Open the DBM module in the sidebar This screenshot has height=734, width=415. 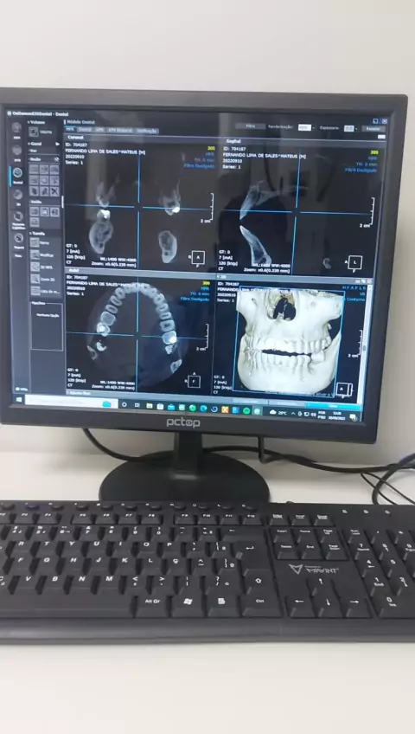point(16,128)
